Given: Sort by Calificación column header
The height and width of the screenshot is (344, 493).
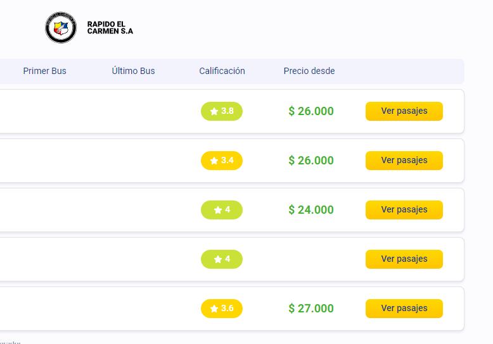Looking at the screenshot, I should [x=222, y=71].
